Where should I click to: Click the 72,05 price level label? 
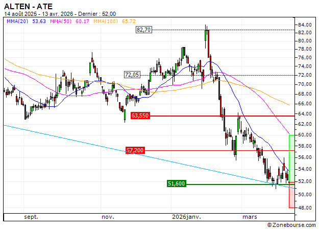132,75
